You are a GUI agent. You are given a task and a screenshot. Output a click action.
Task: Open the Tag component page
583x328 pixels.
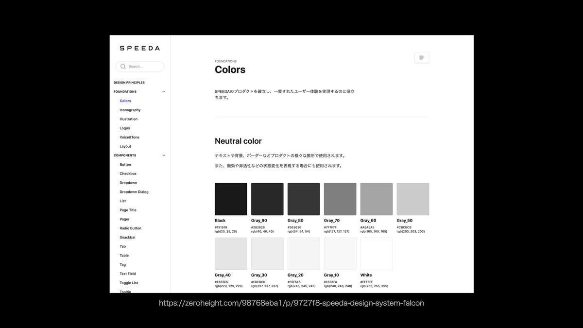point(123,265)
